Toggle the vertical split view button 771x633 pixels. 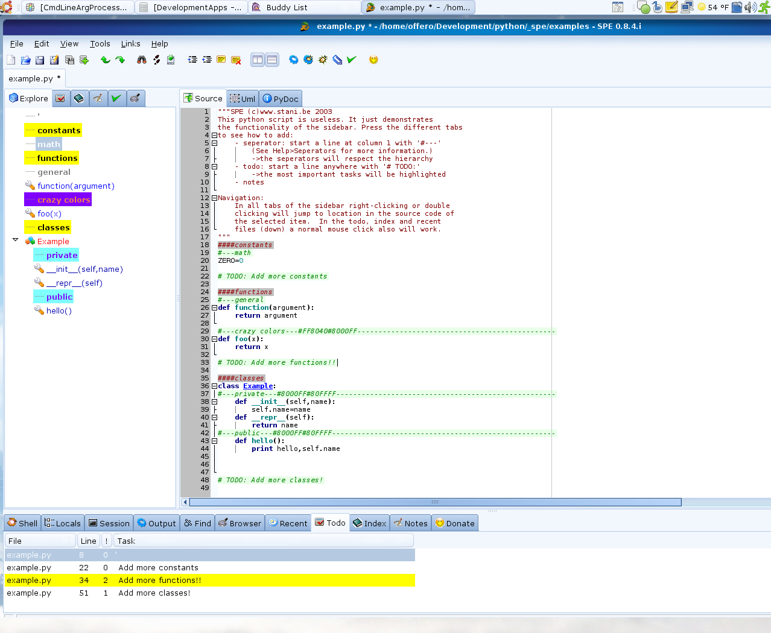tap(258, 60)
